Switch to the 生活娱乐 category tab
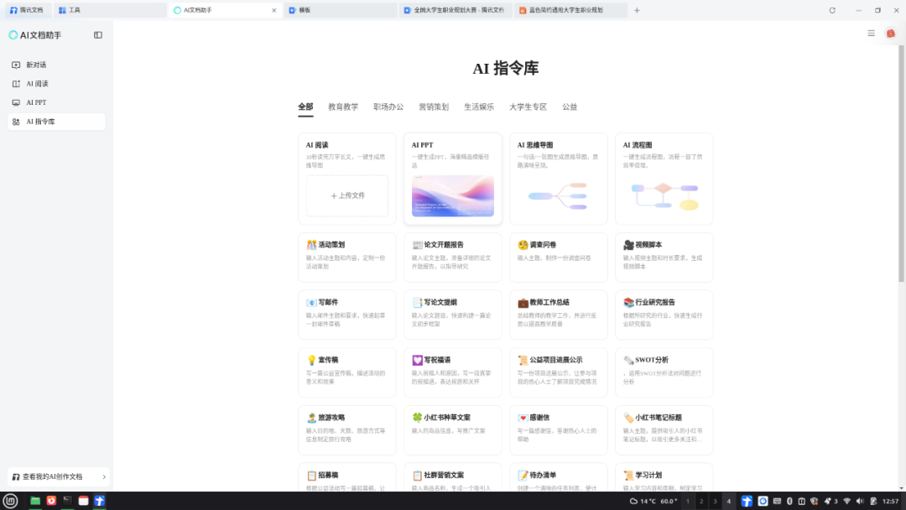Screen dimensions: 906x510 click(479, 107)
